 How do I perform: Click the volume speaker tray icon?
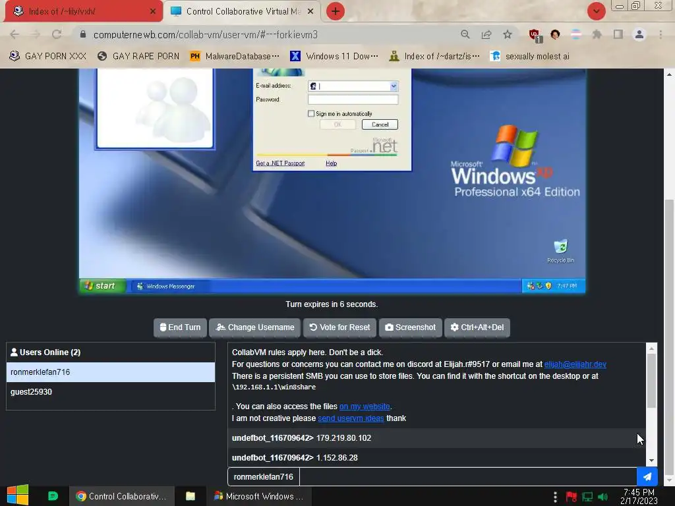click(603, 497)
